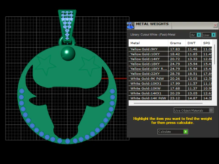Click the 17.68 grams value
The height and width of the screenshot is (164, 219).
[x=175, y=88]
